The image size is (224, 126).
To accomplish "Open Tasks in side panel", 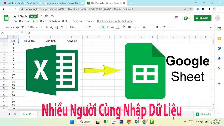I will click(219, 48).
